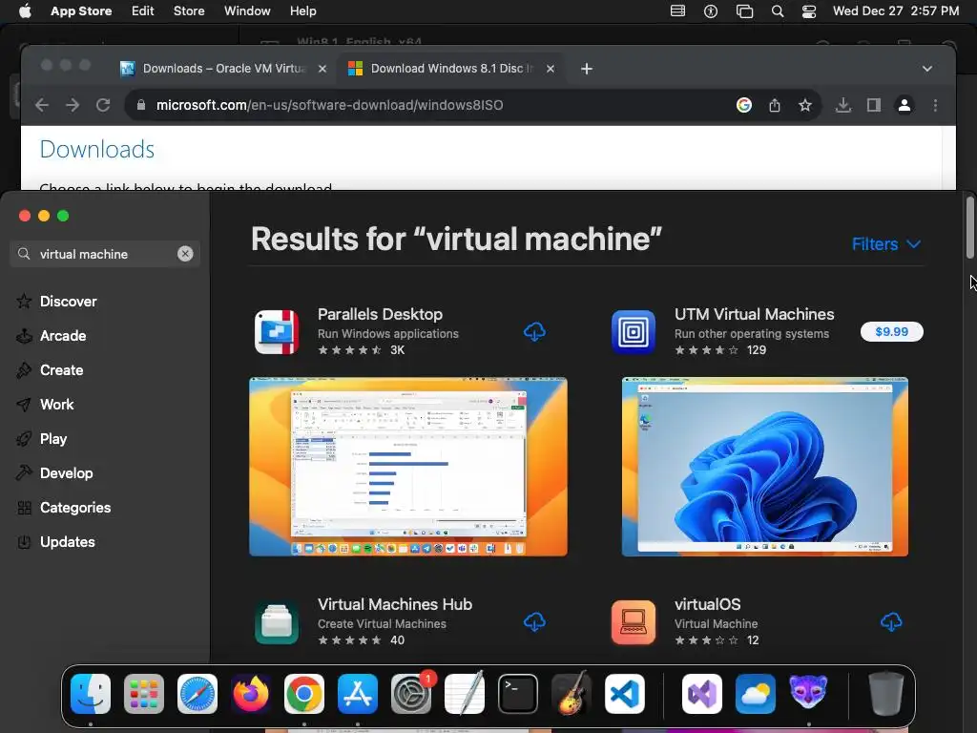The width and height of the screenshot is (977, 733).
Task: Launch GarageBand from the Dock
Action: [x=572, y=694]
